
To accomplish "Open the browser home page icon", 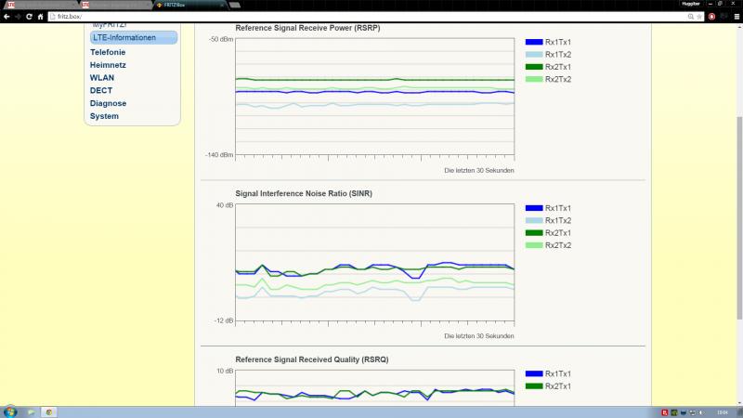I will 40,16.
